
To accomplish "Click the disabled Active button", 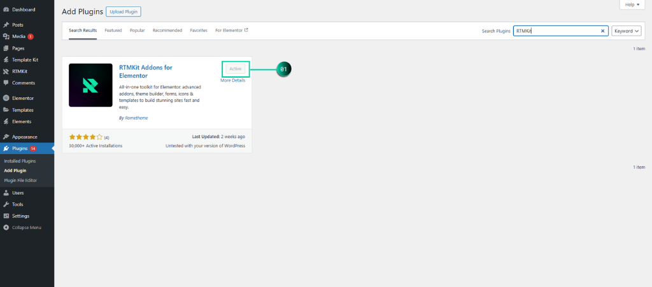I will [236, 69].
